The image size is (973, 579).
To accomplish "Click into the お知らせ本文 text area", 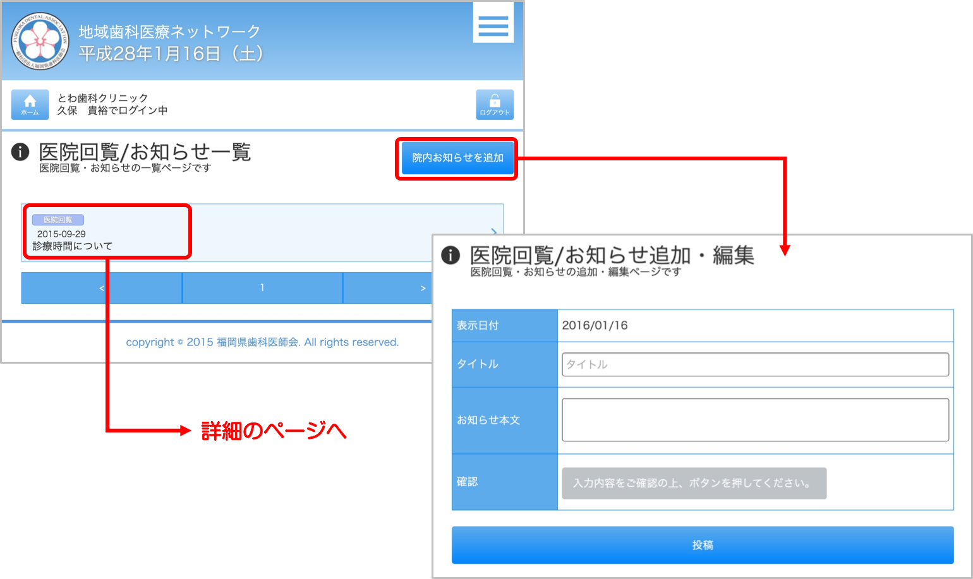I will (x=754, y=420).
